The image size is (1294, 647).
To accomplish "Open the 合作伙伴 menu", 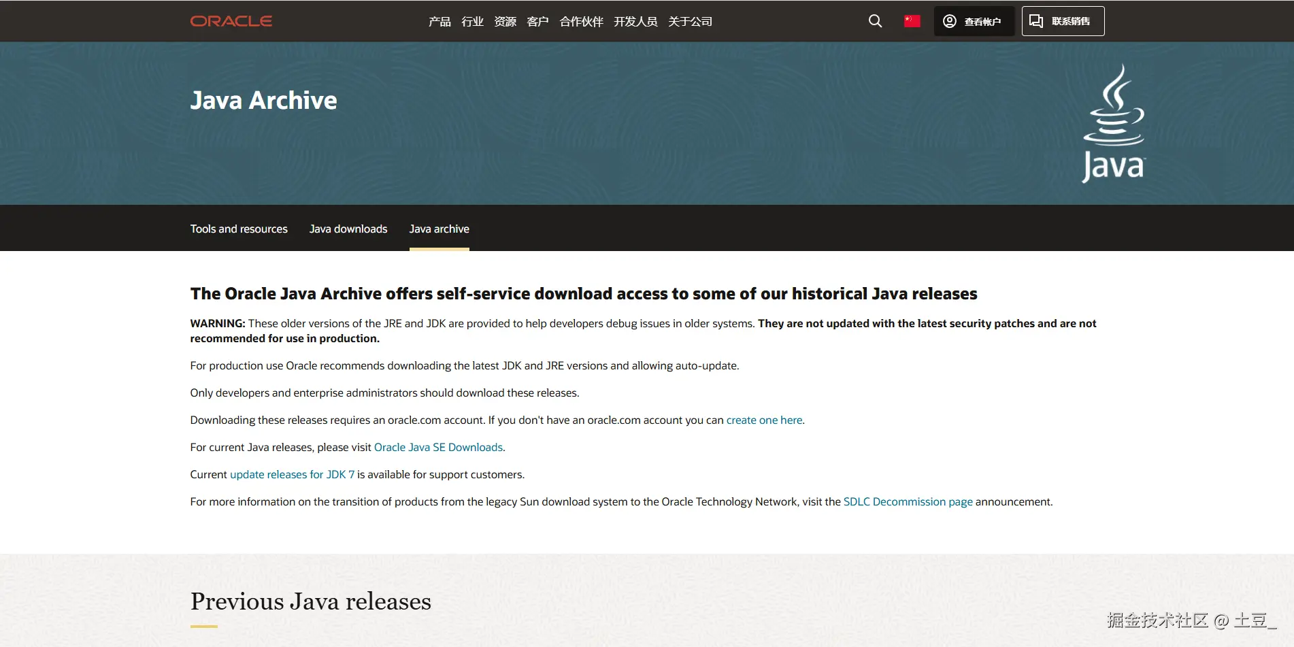I will tap(581, 22).
